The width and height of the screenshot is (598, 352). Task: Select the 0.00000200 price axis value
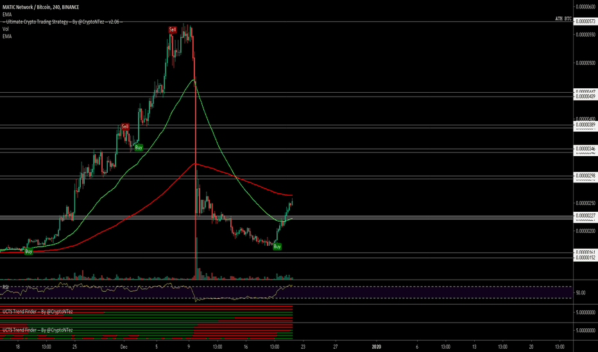(585, 232)
